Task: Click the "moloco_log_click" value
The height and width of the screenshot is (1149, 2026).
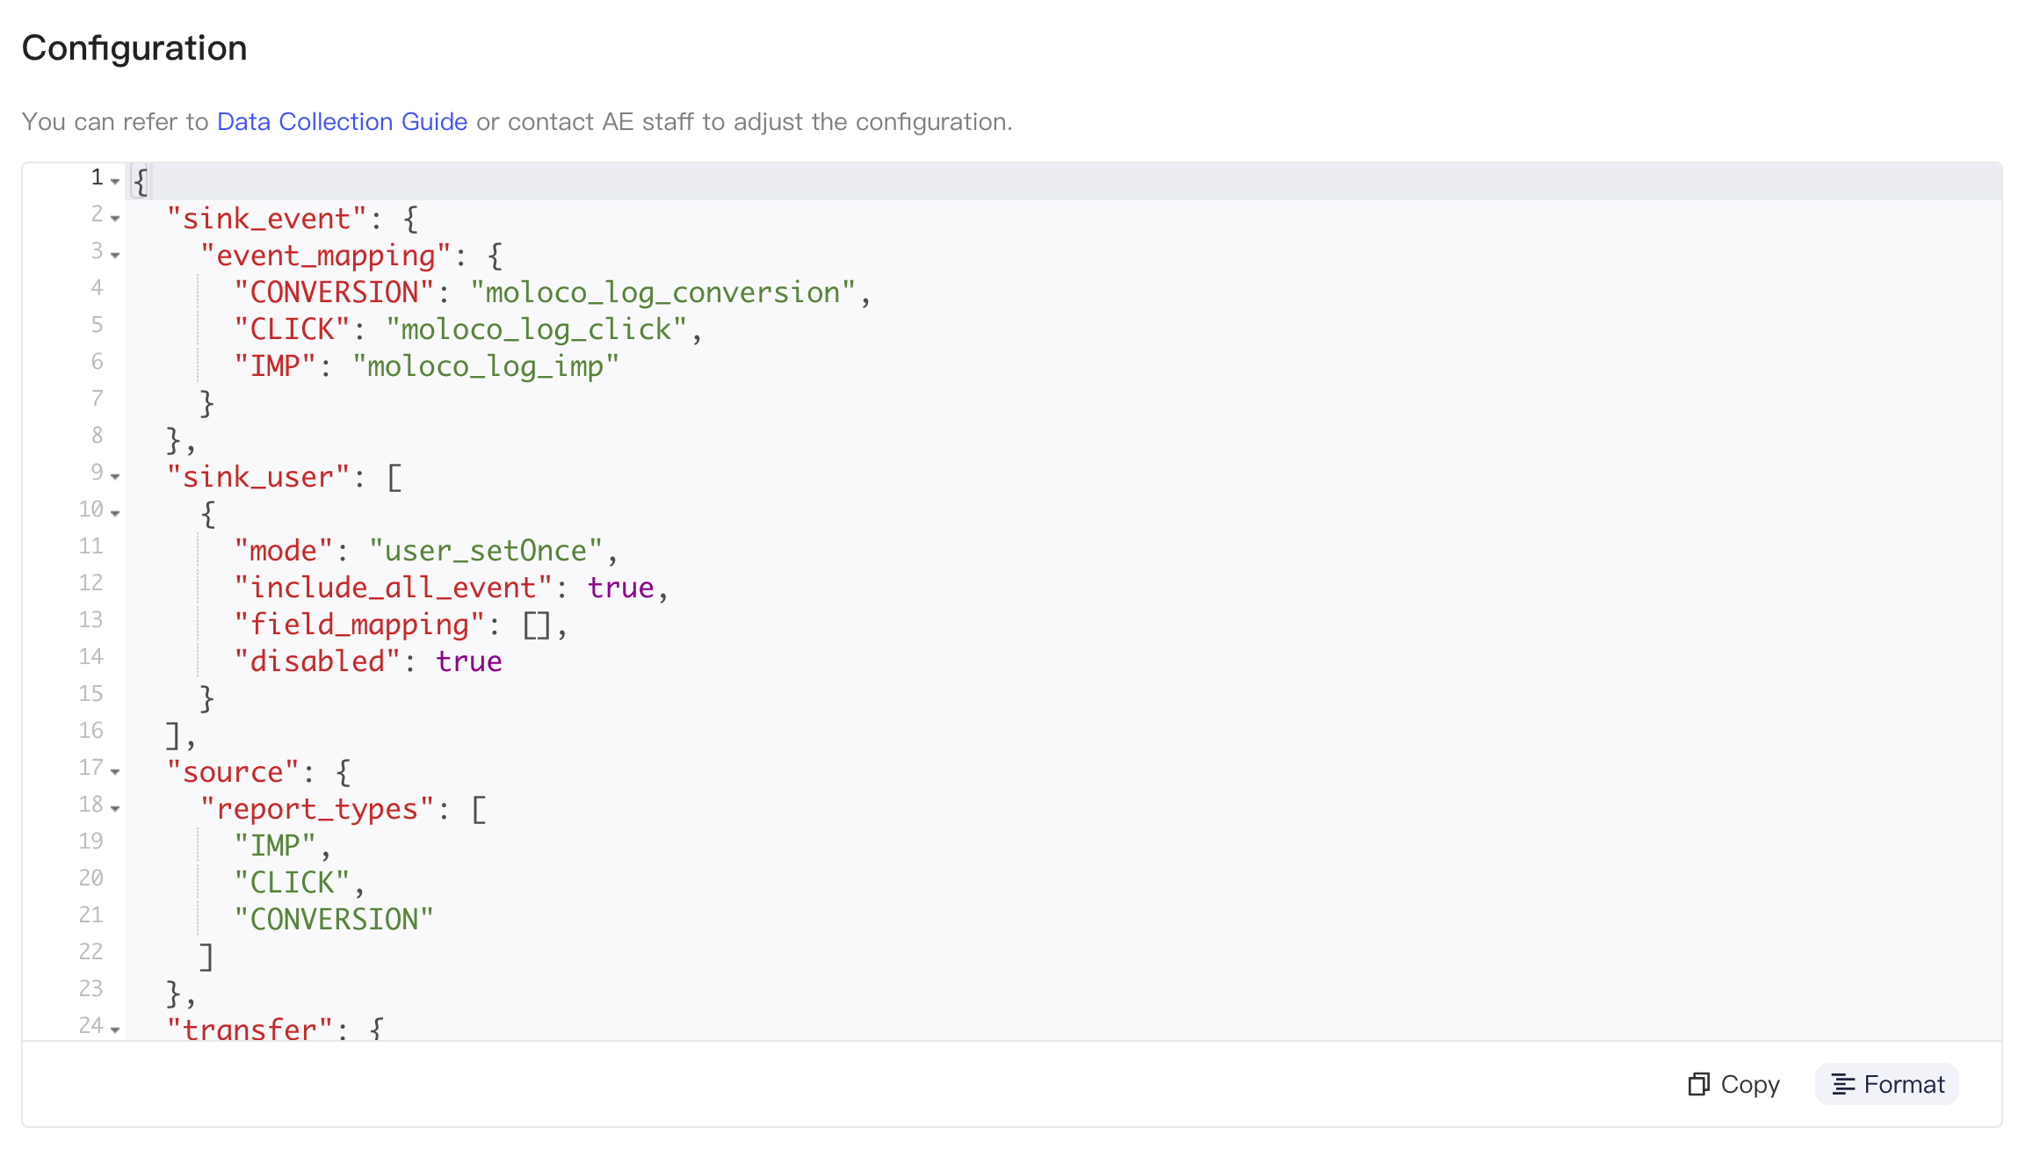Action: (536, 329)
